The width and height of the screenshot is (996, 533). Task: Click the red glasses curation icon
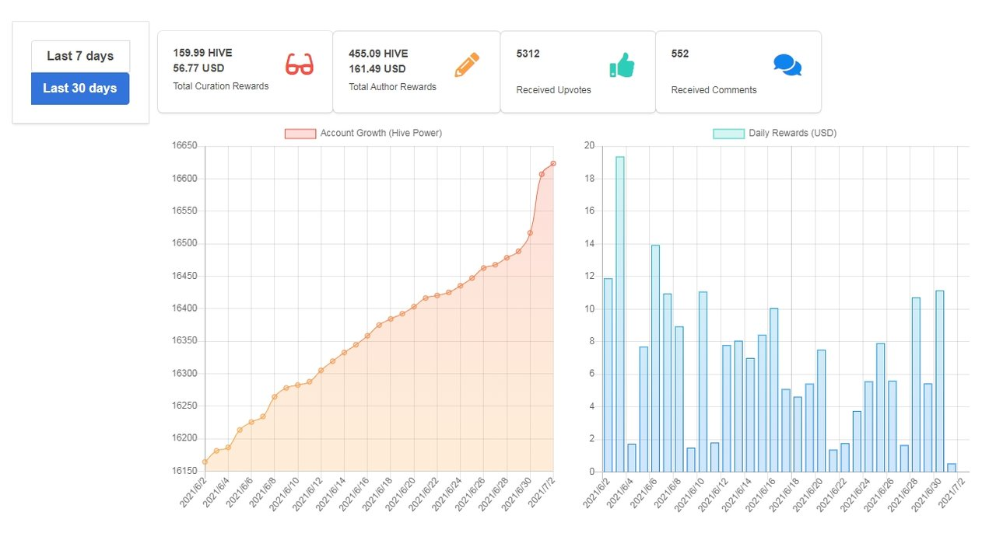coord(300,64)
